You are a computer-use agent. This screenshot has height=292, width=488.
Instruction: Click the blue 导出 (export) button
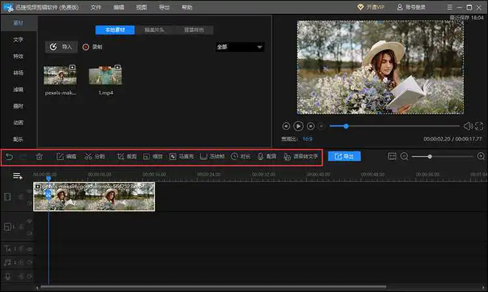pyautogui.click(x=344, y=156)
